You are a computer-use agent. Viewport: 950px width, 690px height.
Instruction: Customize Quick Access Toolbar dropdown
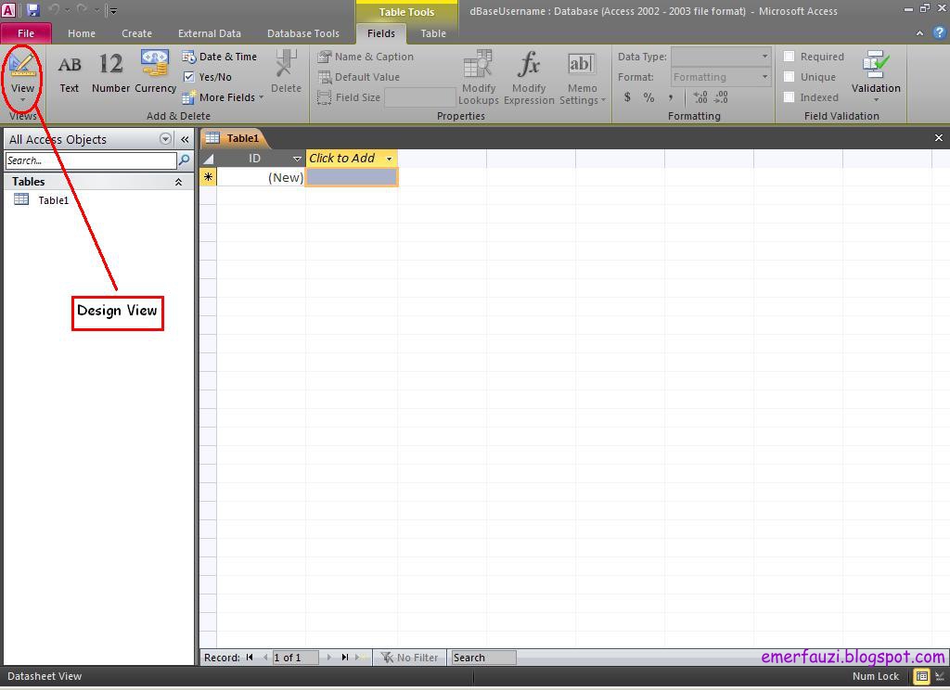[x=112, y=10]
